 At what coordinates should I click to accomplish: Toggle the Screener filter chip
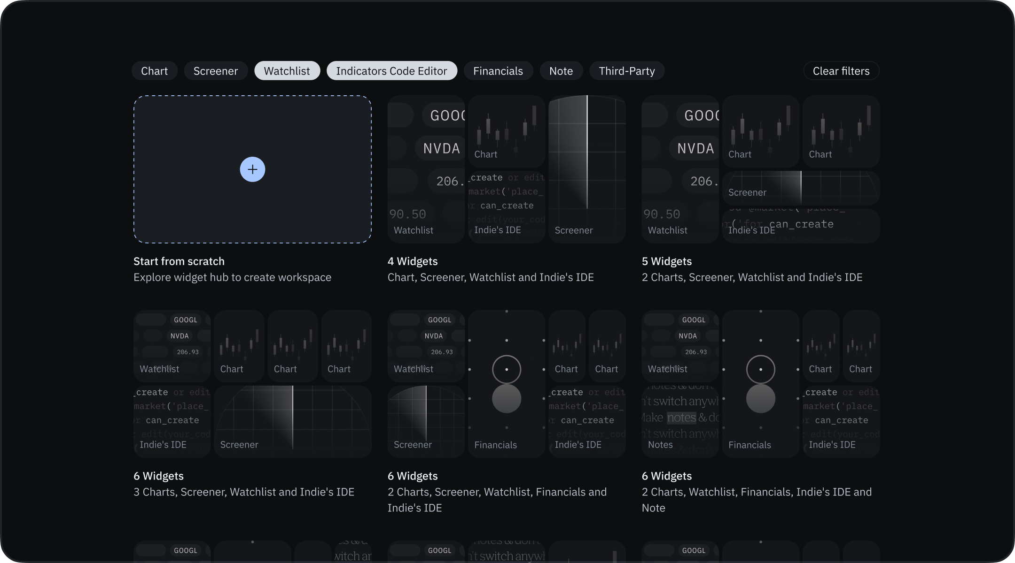(x=216, y=71)
